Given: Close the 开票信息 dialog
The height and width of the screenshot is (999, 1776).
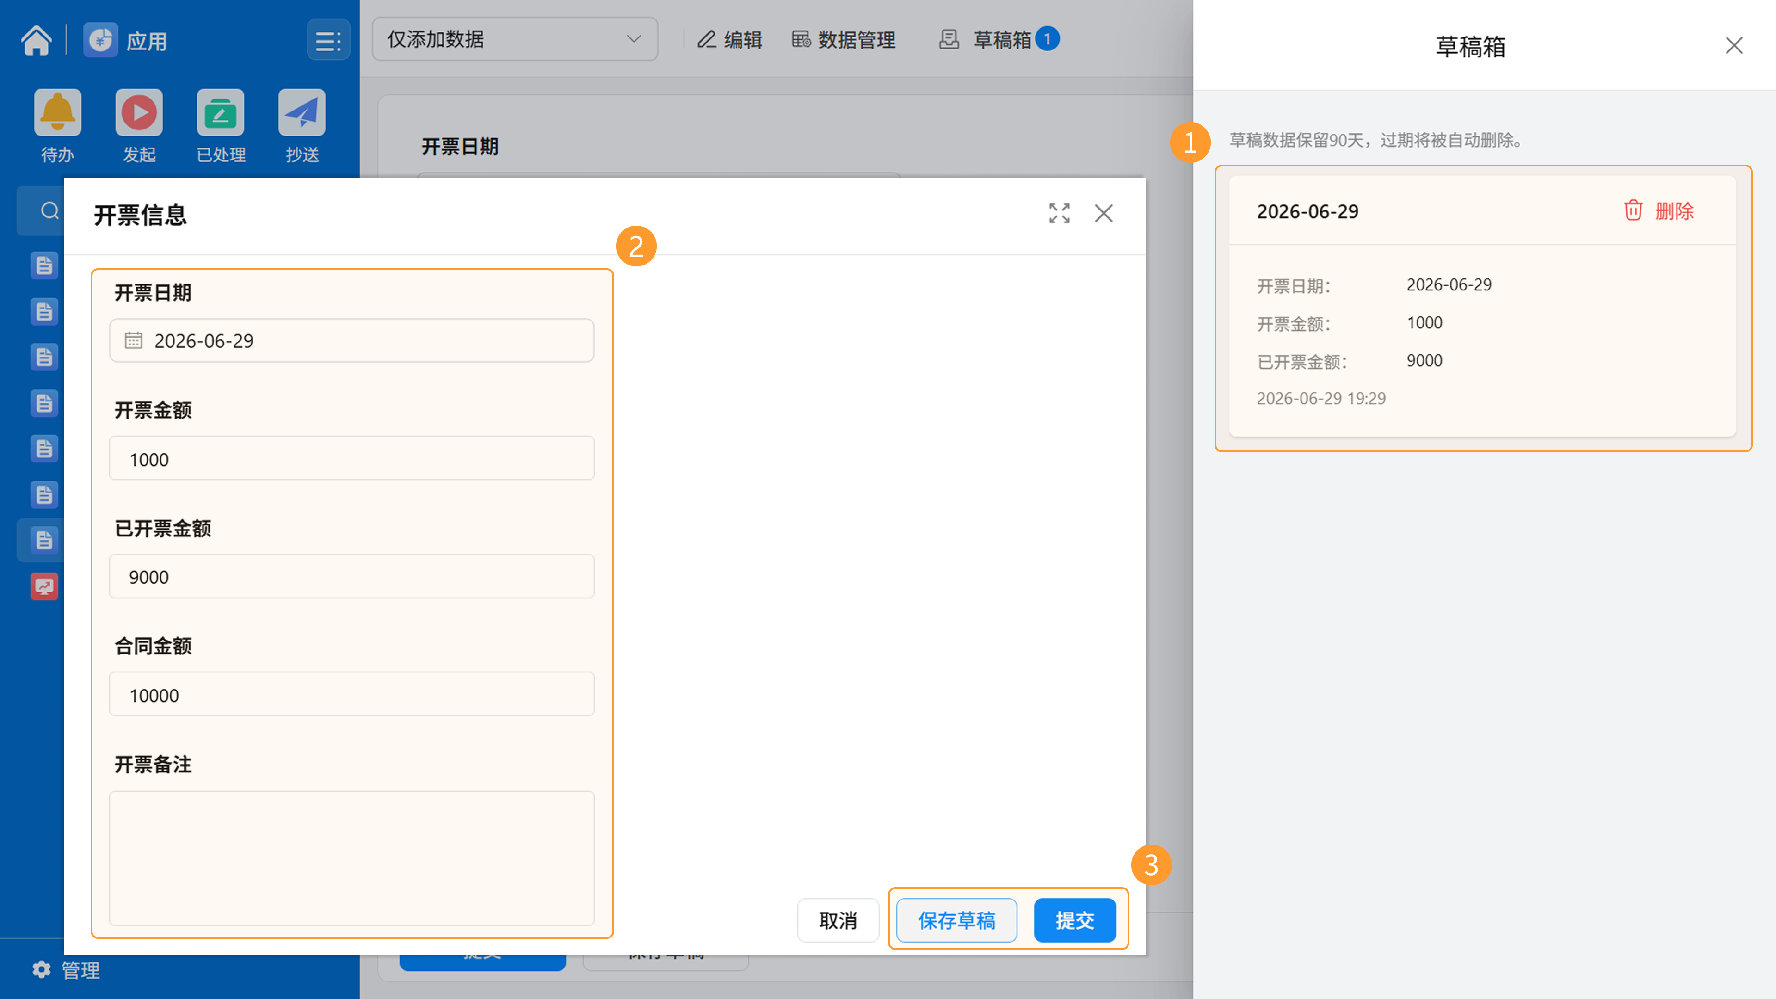Looking at the screenshot, I should click(1104, 213).
